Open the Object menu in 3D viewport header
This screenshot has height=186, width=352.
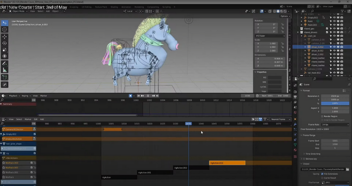[55, 11]
